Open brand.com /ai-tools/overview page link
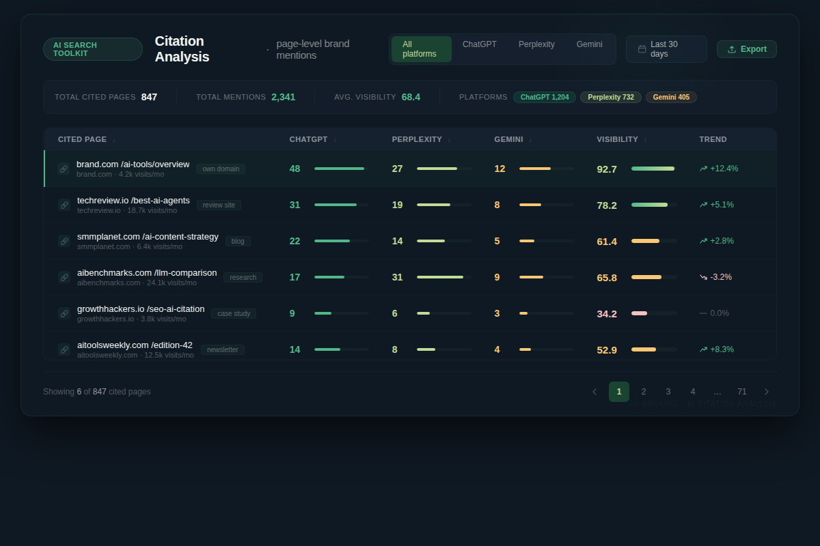 pyautogui.click(x=133, y=164)
